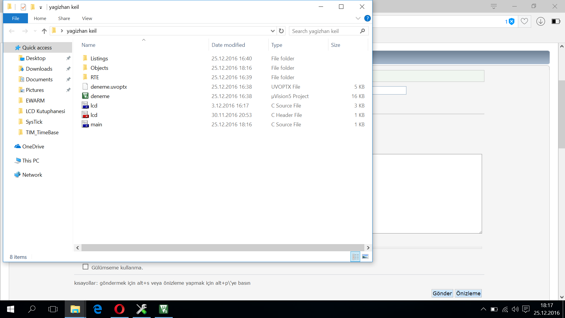Click the lcd C Header file icon
565x318 pixels.
[85, 115]
